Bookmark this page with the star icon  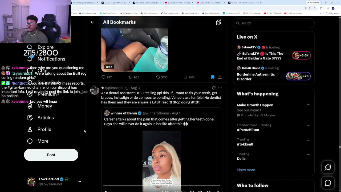tap(314, 9)
